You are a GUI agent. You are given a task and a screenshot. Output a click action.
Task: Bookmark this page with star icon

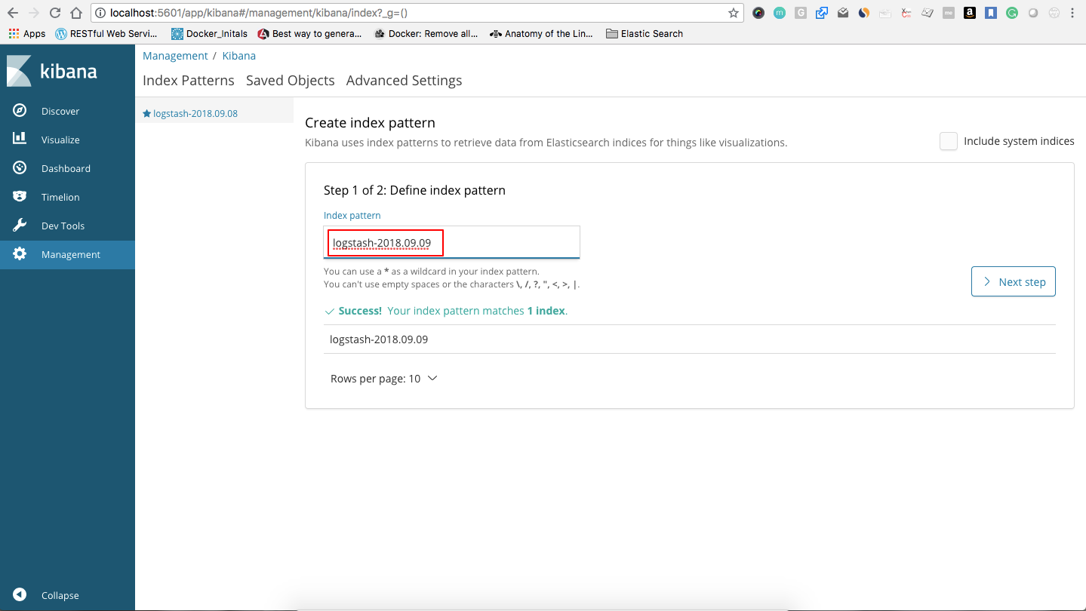click(733, 13)
